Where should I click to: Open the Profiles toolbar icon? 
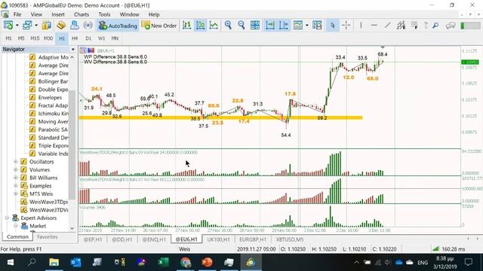tap(27, 26)
